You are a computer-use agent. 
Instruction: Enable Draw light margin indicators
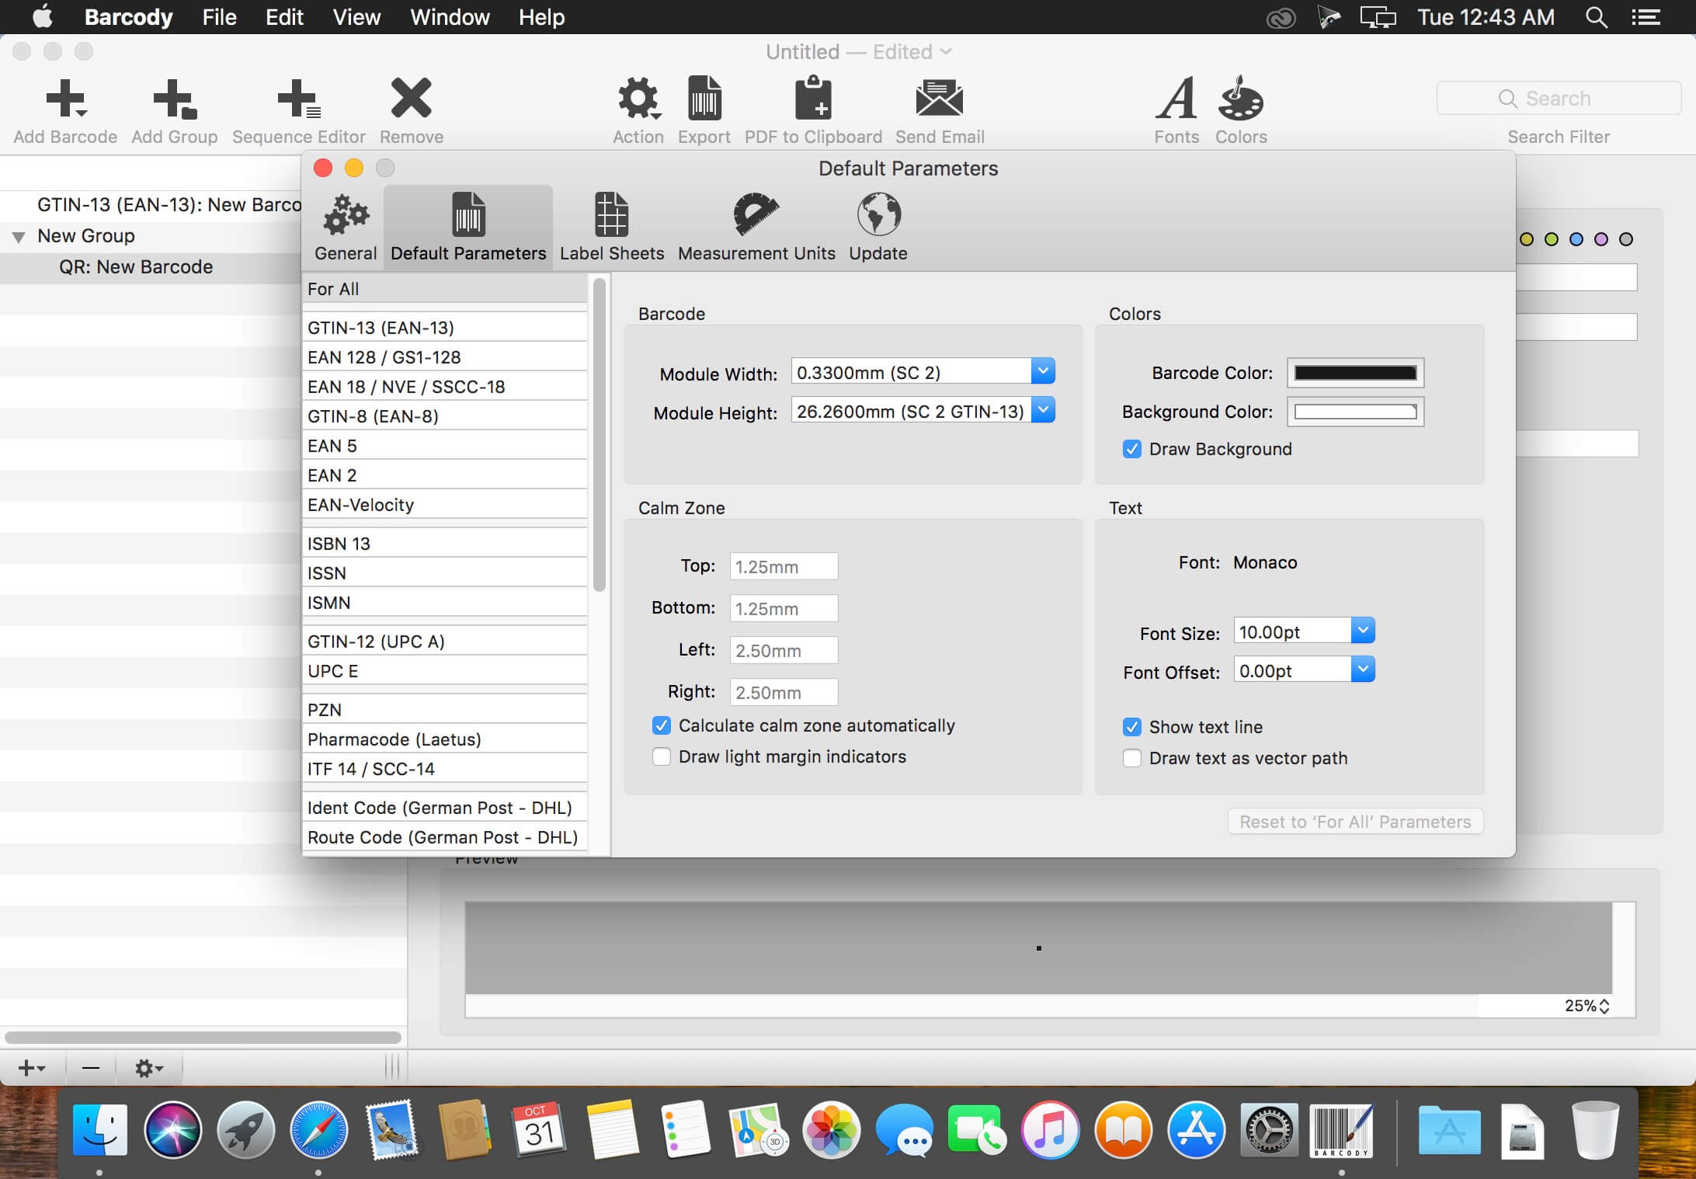point(662,756)
